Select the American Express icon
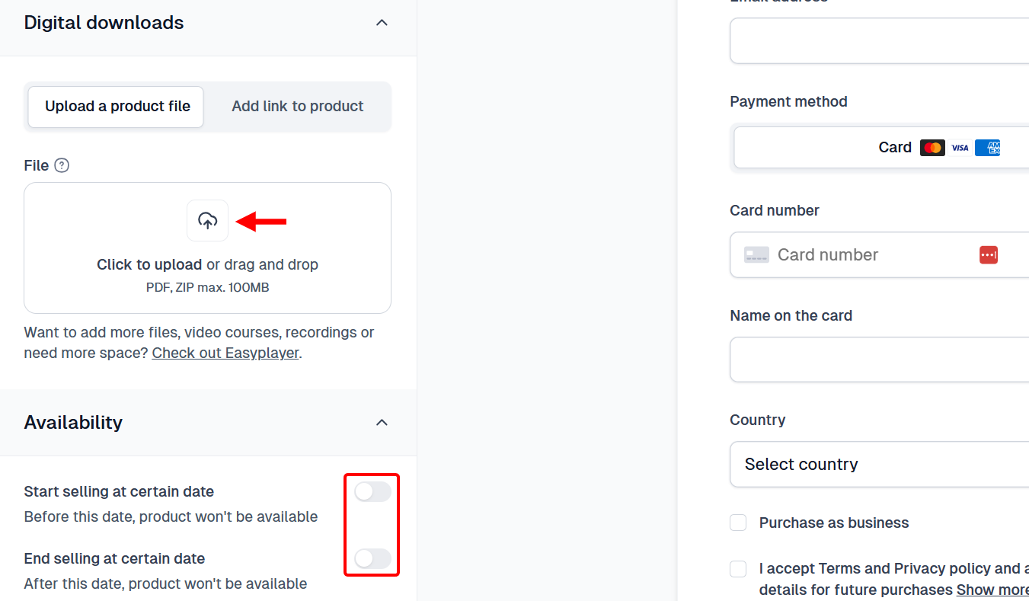Viewport: 1029px width, 601px height. (988, 147)
